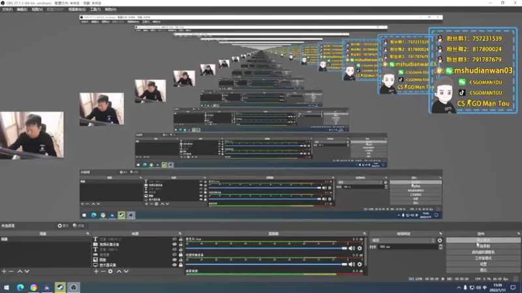Click the top streaming button in Controls
The image size is (522, 293).
[x=483, y=240]
